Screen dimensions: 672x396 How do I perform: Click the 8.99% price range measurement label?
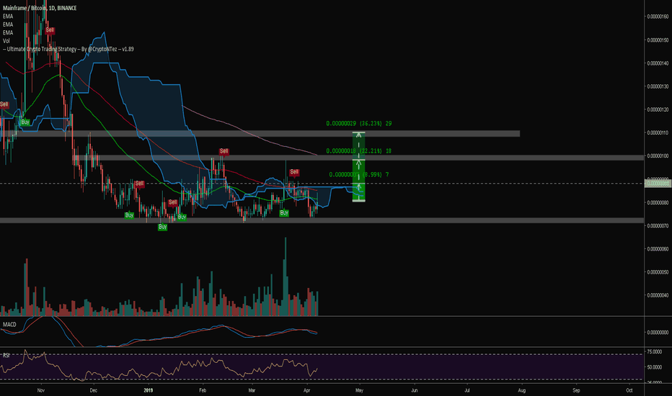click(x=359, y=174)
